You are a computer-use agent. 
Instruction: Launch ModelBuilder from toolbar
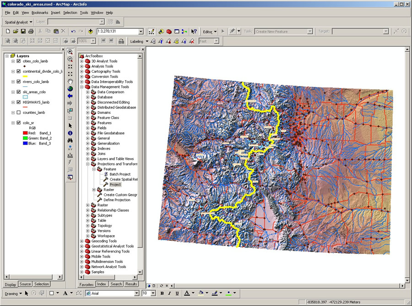click(184, 32)
